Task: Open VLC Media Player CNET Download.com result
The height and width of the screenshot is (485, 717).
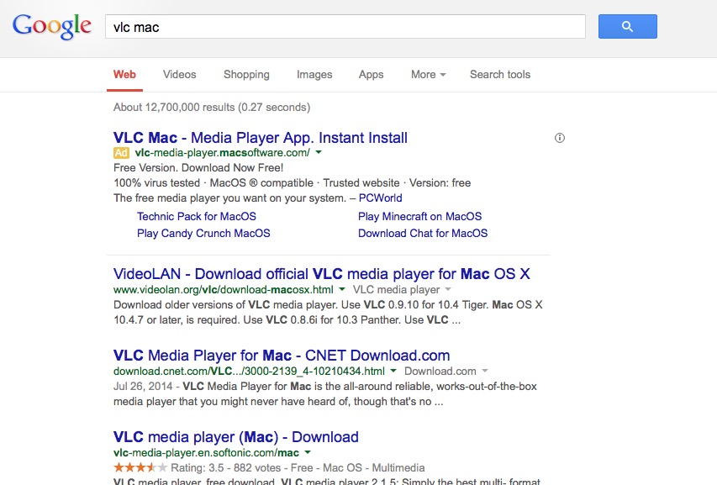Action: tap(282, 356)
